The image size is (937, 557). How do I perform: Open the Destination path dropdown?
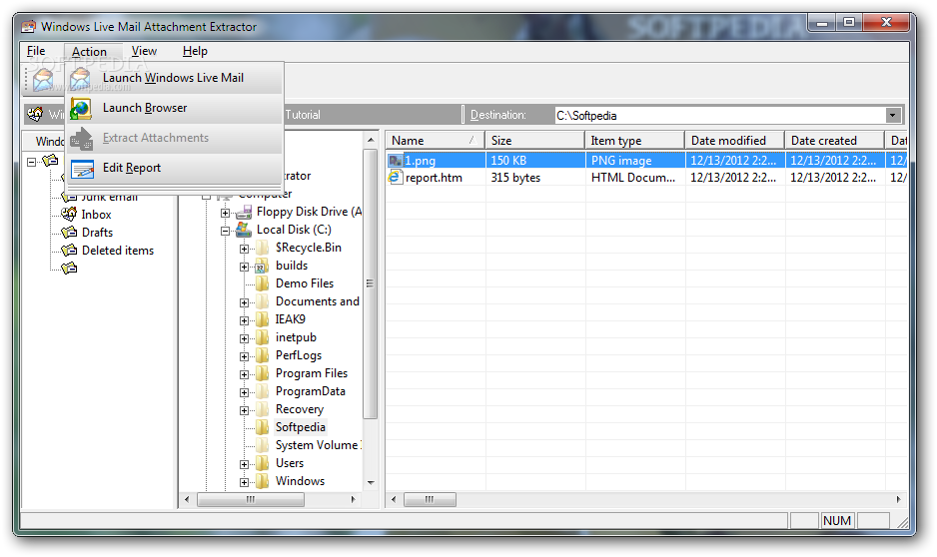point(893,115)
